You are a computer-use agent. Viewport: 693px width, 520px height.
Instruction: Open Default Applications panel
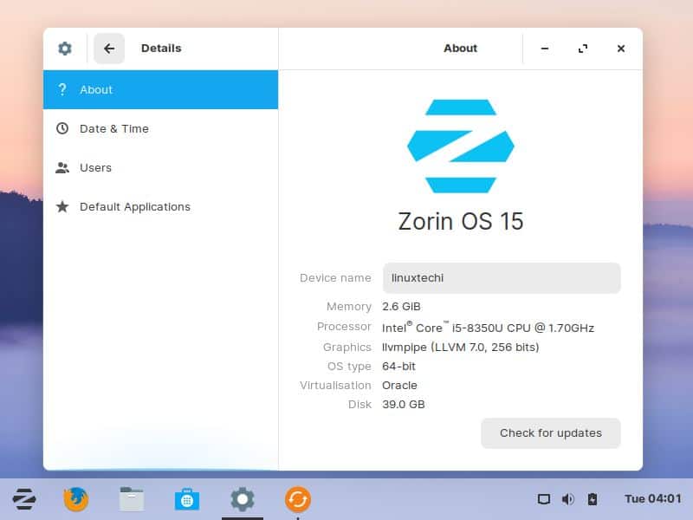pyautogui.click(x=160, y=206)
